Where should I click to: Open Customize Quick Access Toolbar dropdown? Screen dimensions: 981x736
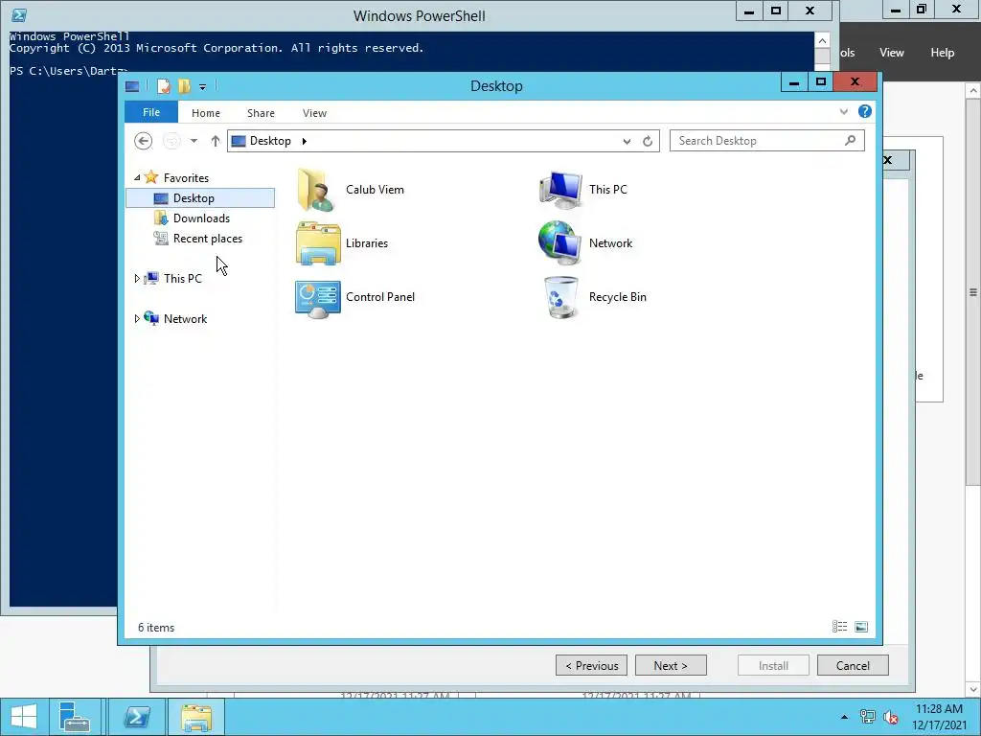click(203, 87)
